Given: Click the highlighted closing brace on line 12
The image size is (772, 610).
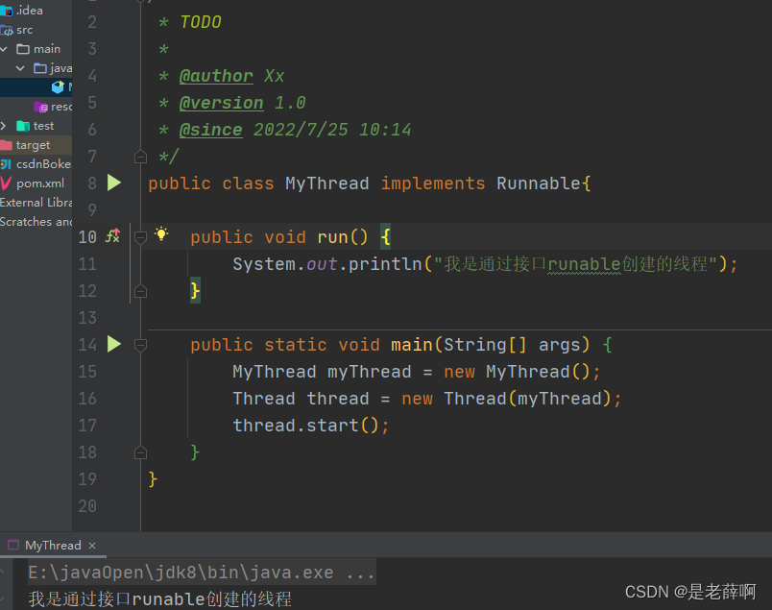Looking at the screenshot, I should click(195, 290).
